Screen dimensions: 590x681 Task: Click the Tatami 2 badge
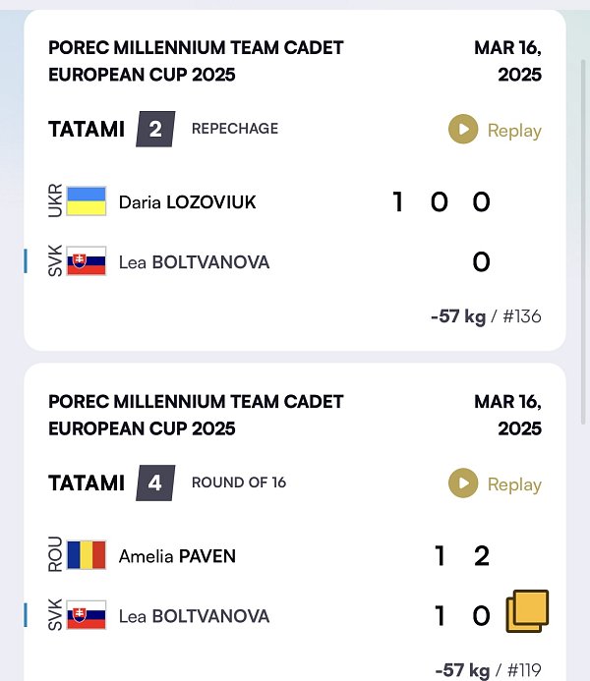point(155,129)
